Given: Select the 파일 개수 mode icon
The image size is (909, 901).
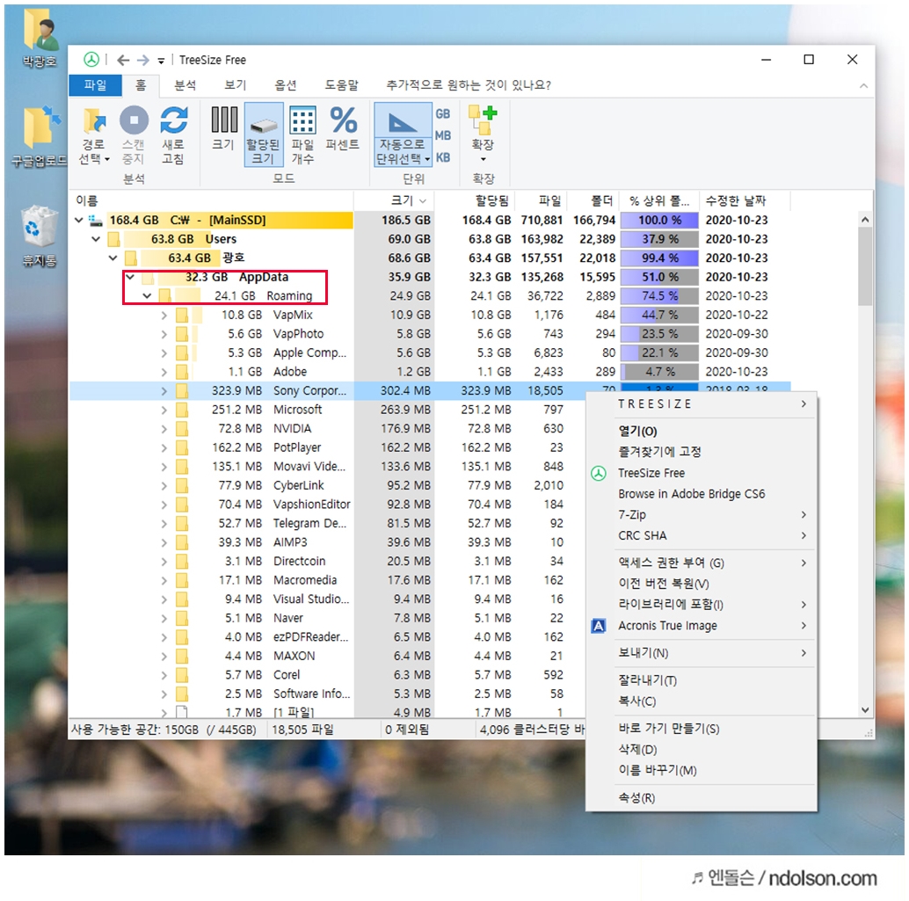Looking at the screenshot, I should pos(302,120).
